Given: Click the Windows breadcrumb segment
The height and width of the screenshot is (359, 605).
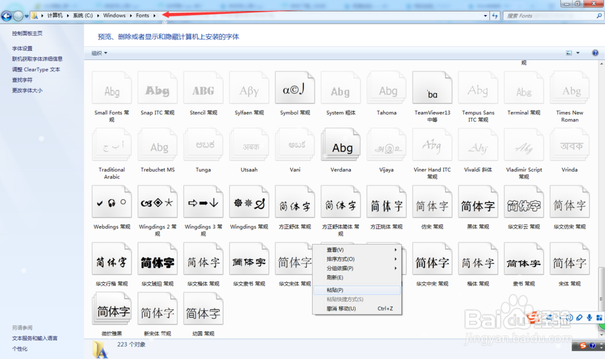Looking at the screenshot, I should tap(114, 16).
